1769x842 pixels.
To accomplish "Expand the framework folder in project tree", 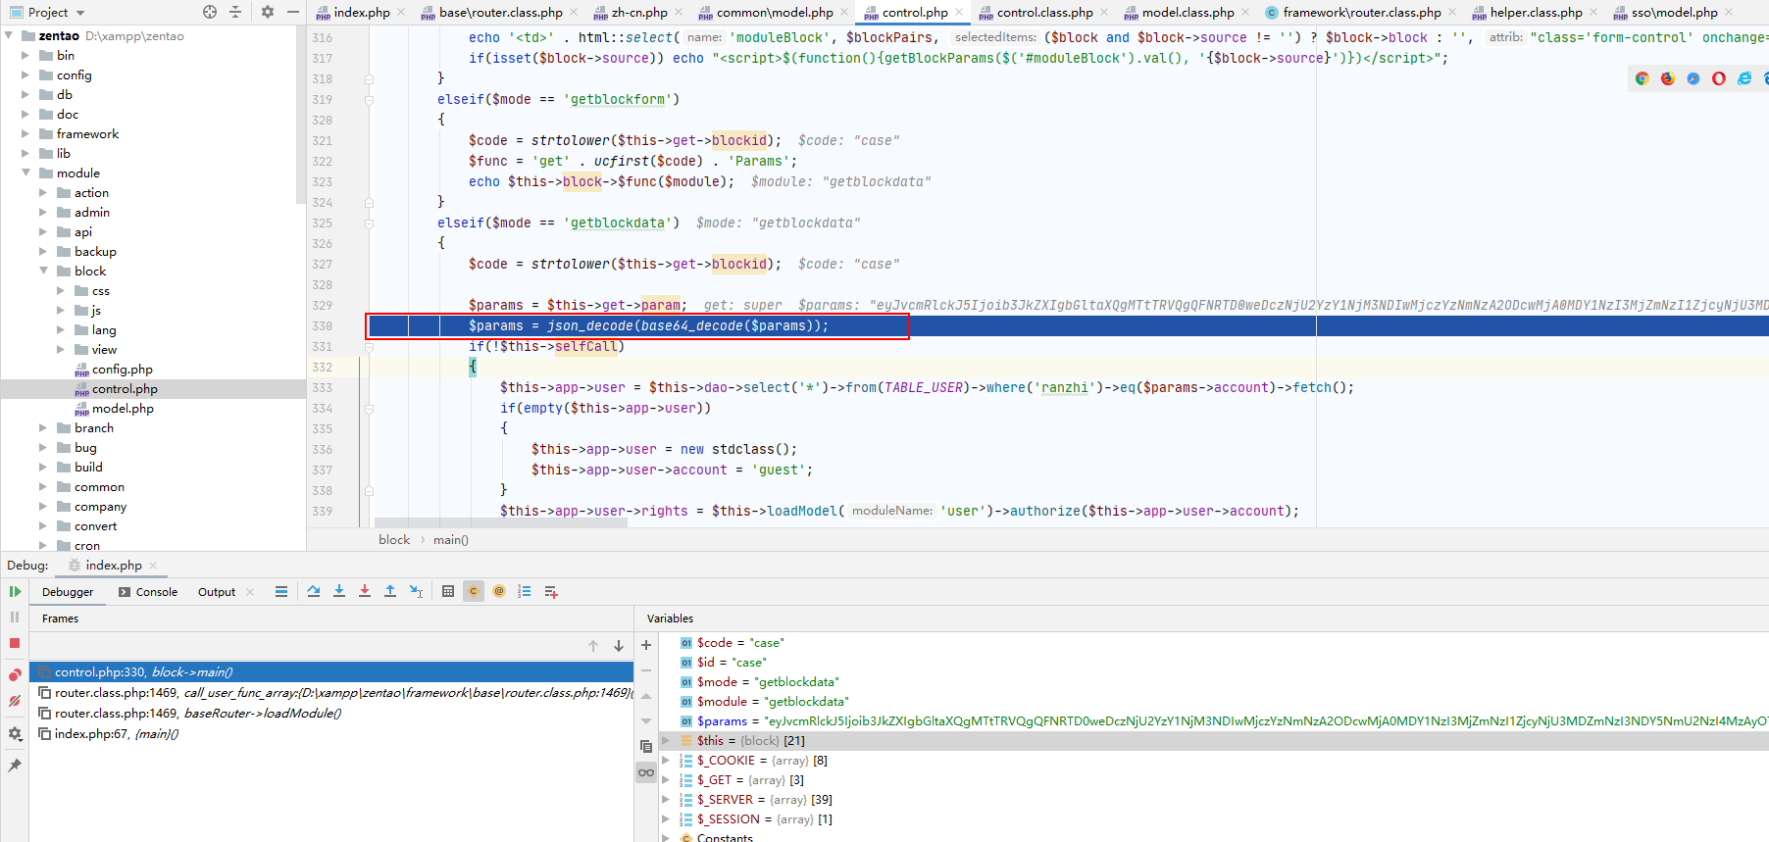I will (26, 134).
